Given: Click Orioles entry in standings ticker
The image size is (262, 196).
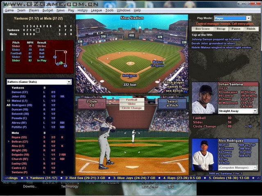Looking at the screenshot, I should pyautogui.click(x=229, y=178).
